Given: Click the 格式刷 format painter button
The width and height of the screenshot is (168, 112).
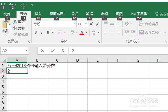Looking at the screenshot, I should 20,34.
